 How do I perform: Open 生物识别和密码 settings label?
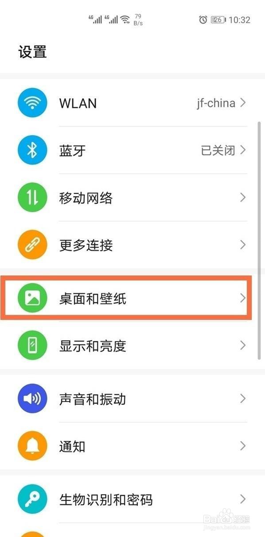106,500
